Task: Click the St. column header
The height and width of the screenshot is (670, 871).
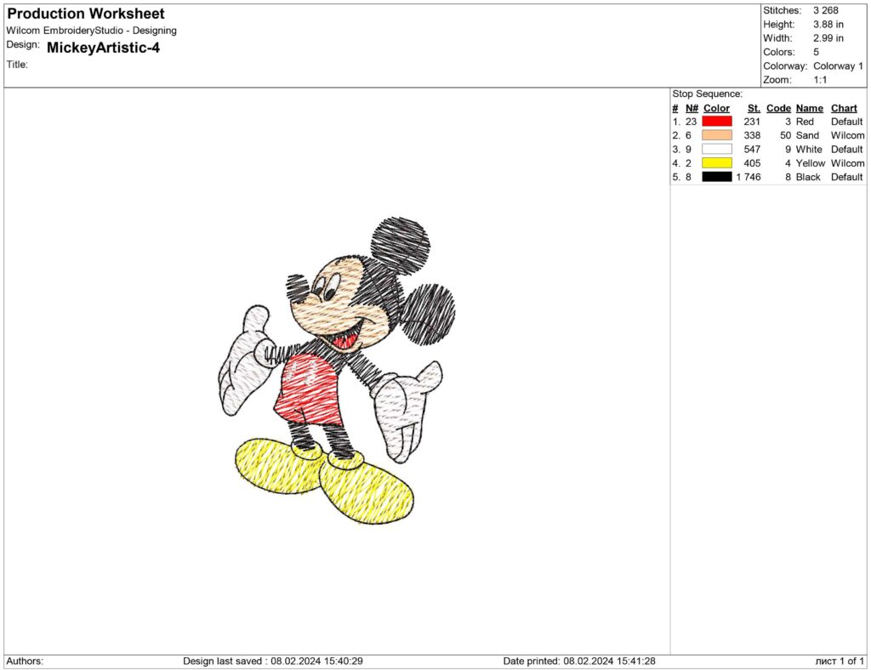Action: click(x=754, y=108)
